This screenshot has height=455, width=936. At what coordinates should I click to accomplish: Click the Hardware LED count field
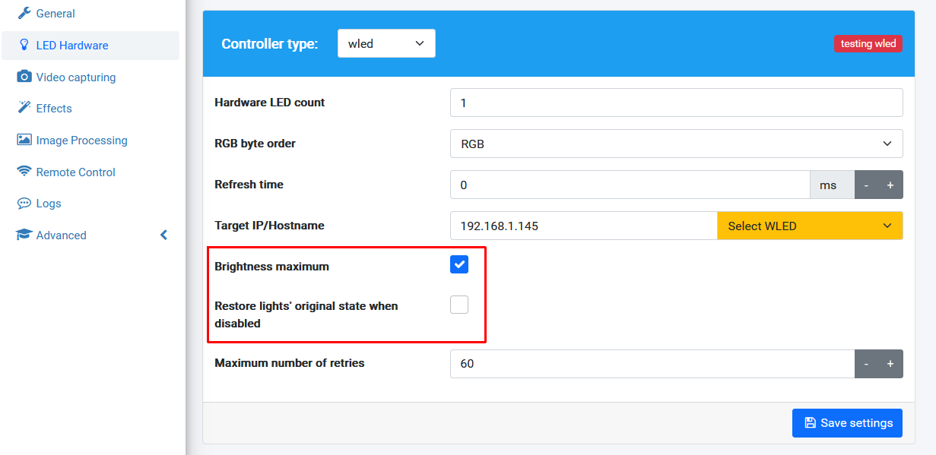tap(677, 103)
